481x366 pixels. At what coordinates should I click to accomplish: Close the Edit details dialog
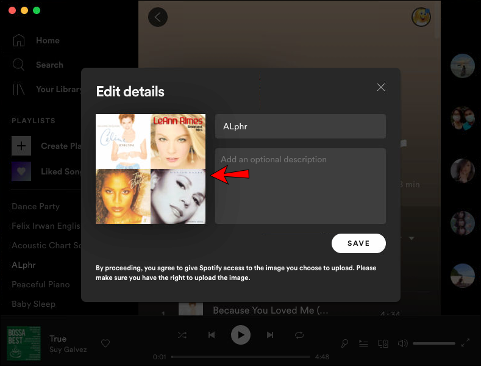(380, 87)
